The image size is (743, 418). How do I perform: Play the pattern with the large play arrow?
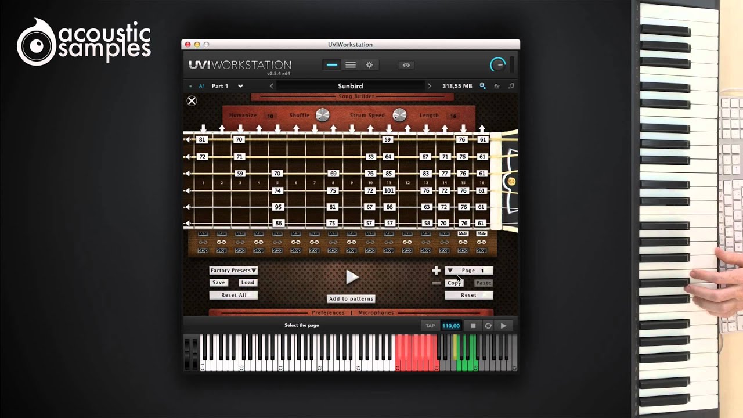[352, 277]
